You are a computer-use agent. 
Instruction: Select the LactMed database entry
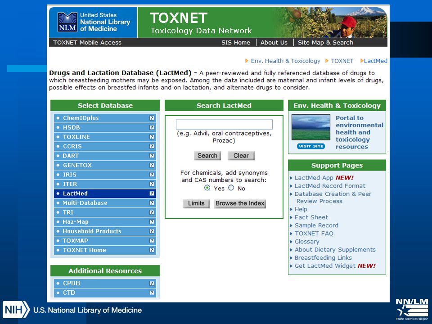click(x=105, y=193)
